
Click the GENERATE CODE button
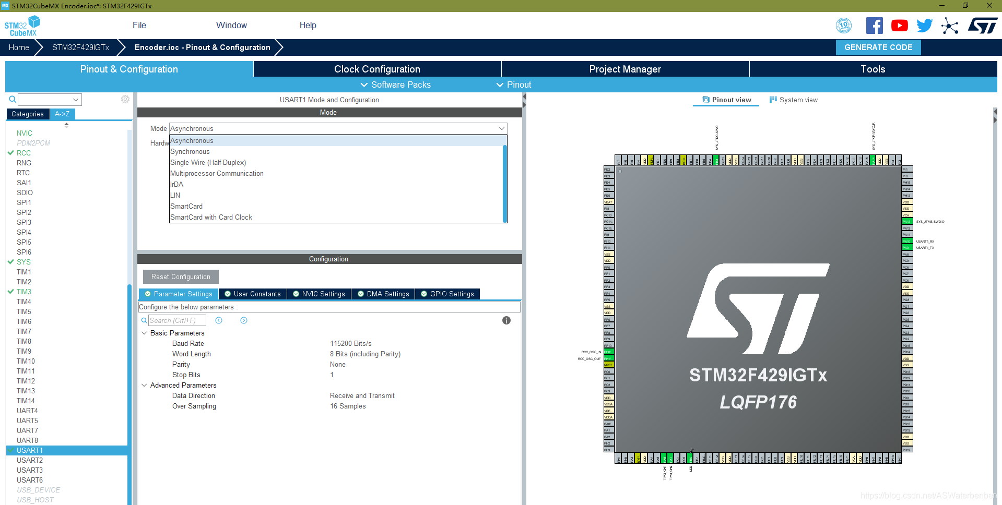[878, 47]
